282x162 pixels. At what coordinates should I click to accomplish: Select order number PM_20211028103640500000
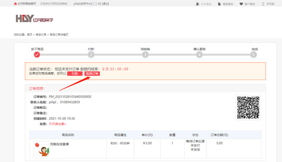70,97
